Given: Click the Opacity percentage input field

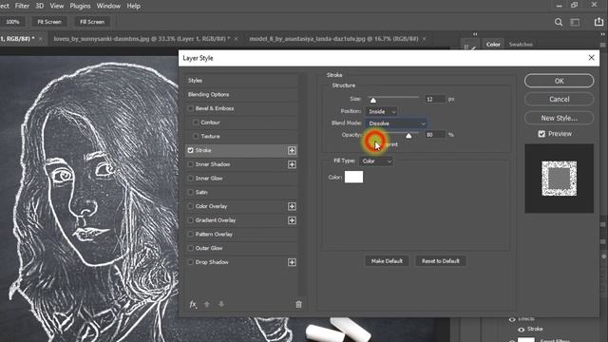Looking at the screenshot, I should point(435,135).
